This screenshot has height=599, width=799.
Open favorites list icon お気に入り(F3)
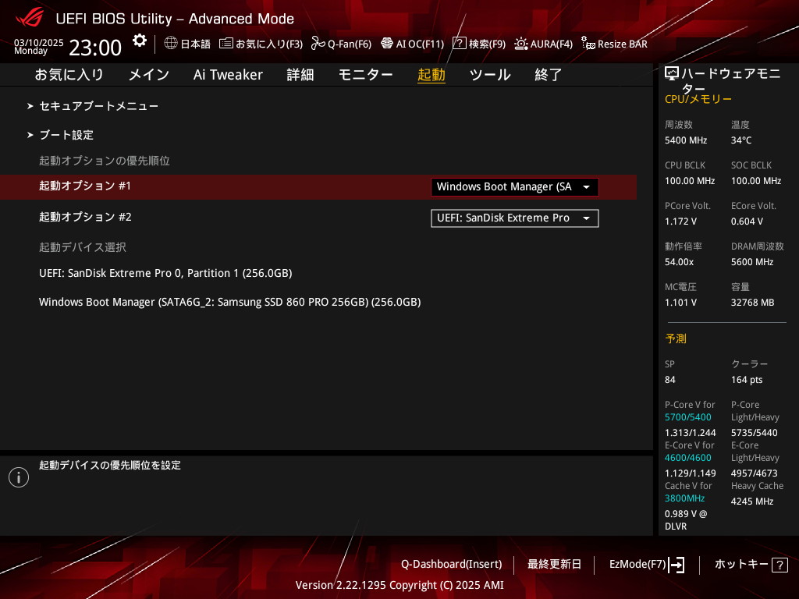pyautogui.click(x=225, y=44)
